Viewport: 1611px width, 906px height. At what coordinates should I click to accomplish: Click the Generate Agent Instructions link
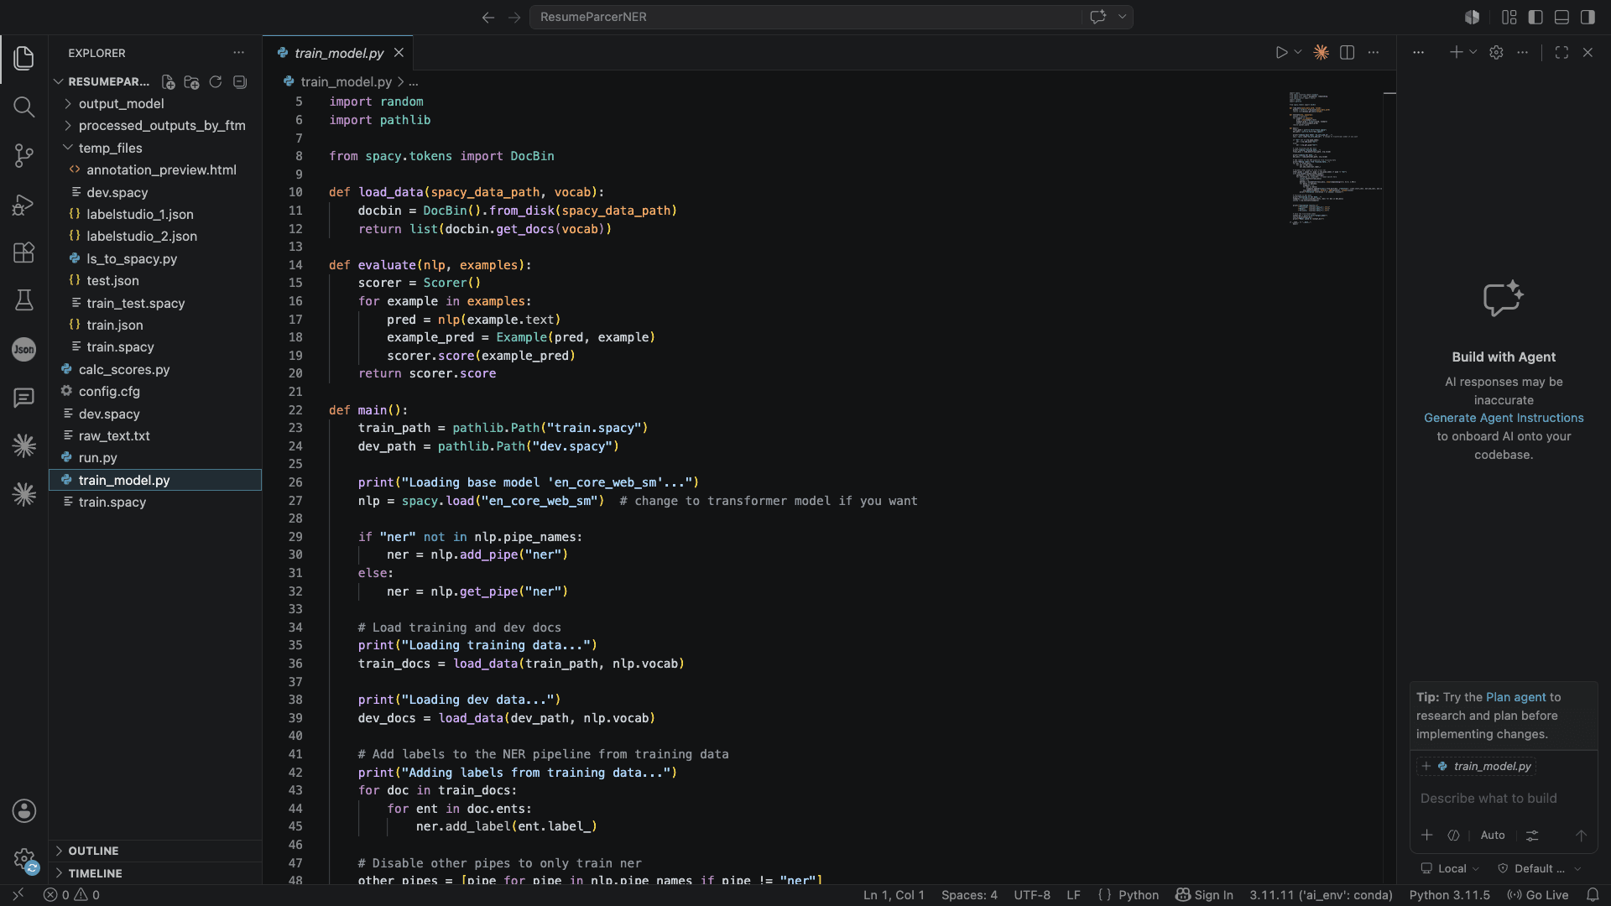point(1504,418)
